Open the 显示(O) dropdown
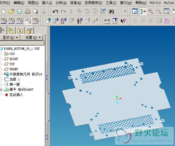 click(10, 38)
